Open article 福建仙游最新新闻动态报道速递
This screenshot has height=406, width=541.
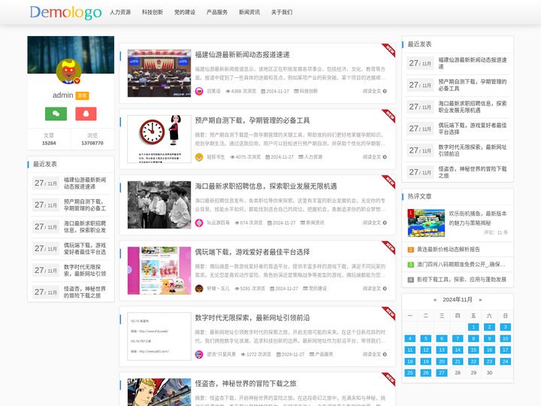[242, 55]
